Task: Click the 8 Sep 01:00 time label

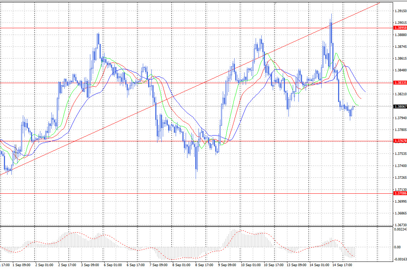Action: click(181, 265)
